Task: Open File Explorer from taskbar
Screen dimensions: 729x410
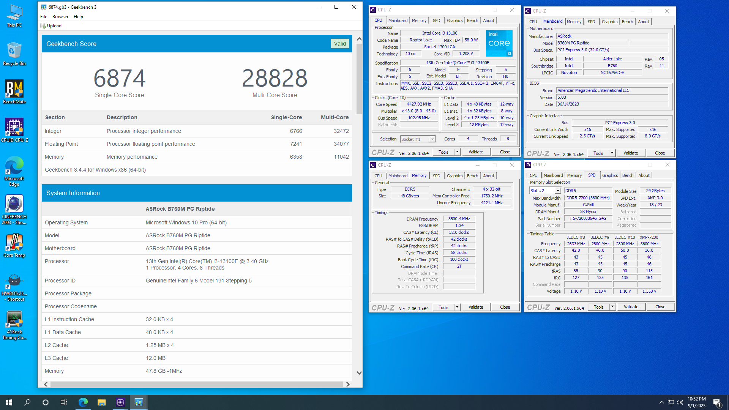Action: pos(101,402)
